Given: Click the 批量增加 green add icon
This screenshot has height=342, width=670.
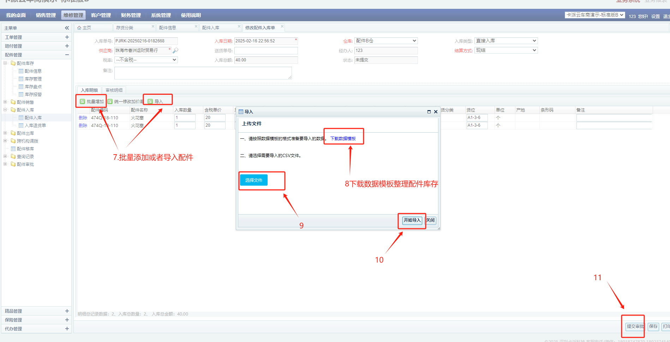Looking at the screenshot, I should [82, 102].
